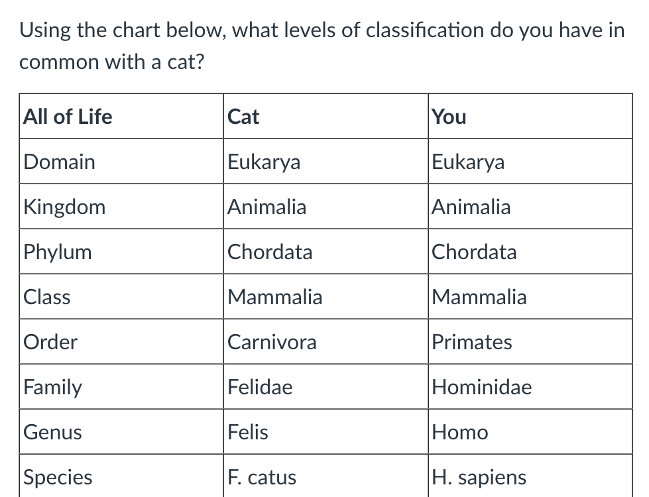Select "Animalia" in the You column
649x497 pixels.
click(471, 207)
